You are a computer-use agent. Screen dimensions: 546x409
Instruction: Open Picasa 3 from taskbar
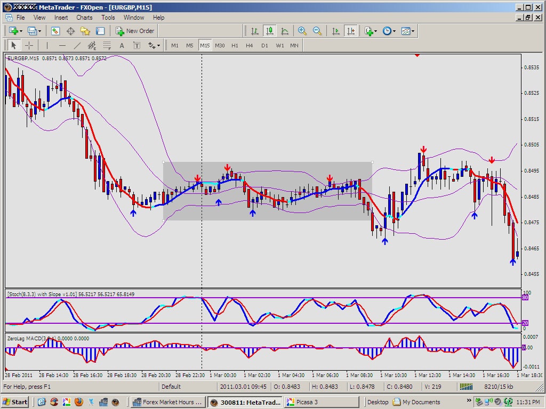pos(321,402)
